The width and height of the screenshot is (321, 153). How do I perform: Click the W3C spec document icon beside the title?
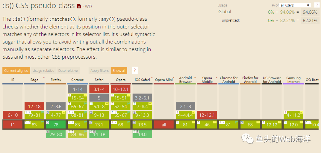coord(79,6)
